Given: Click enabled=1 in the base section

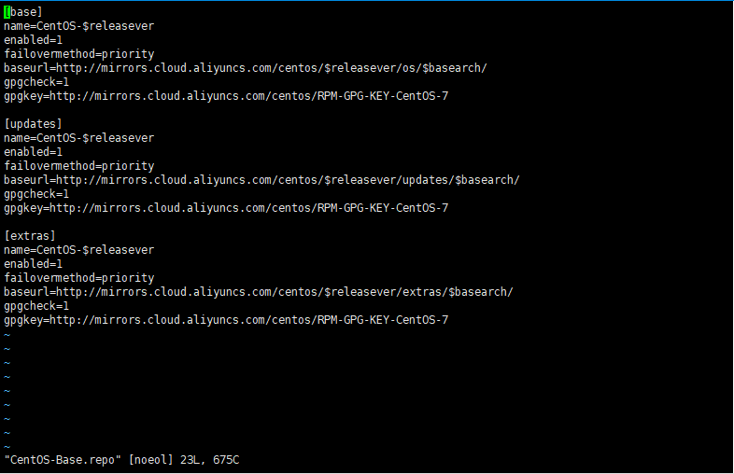Looking at the screenshot, I should pyautogui.click(x=33, y=40).
